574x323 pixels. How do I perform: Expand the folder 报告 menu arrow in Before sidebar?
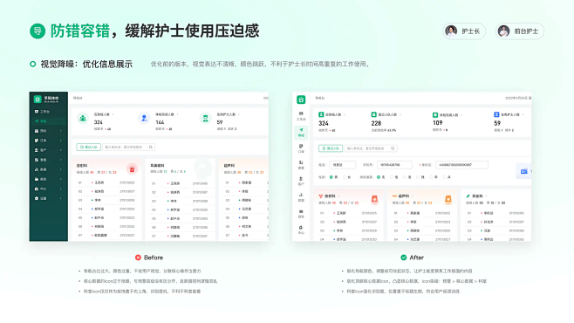[x=61, y=179]
